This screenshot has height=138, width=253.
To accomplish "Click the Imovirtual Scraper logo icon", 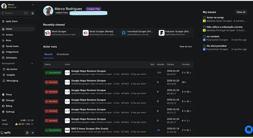I will 124,33.
